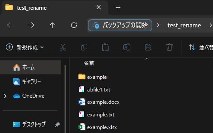The height and width of the screenshot is (133, 213).
Task: Click the Paste clipboard icon
Action: pyautogui.click(x=105, y=47)
